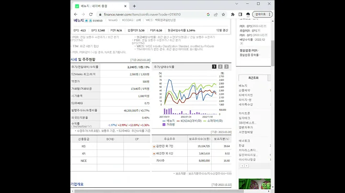The width and height of the screenshot is (345, 193).
Task: Open the Chrome extensions puzzle icon
Action: click(x=232, y=14)
